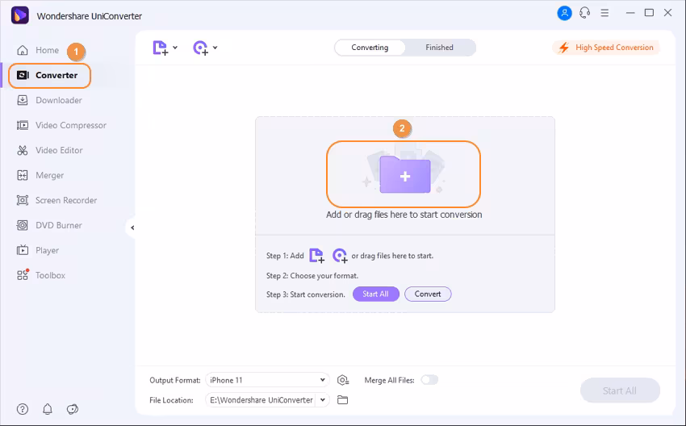This screenshot has height=426, width=686.
Task: Open DVD Burner in the sidebar
Action: tap(49, 225)
